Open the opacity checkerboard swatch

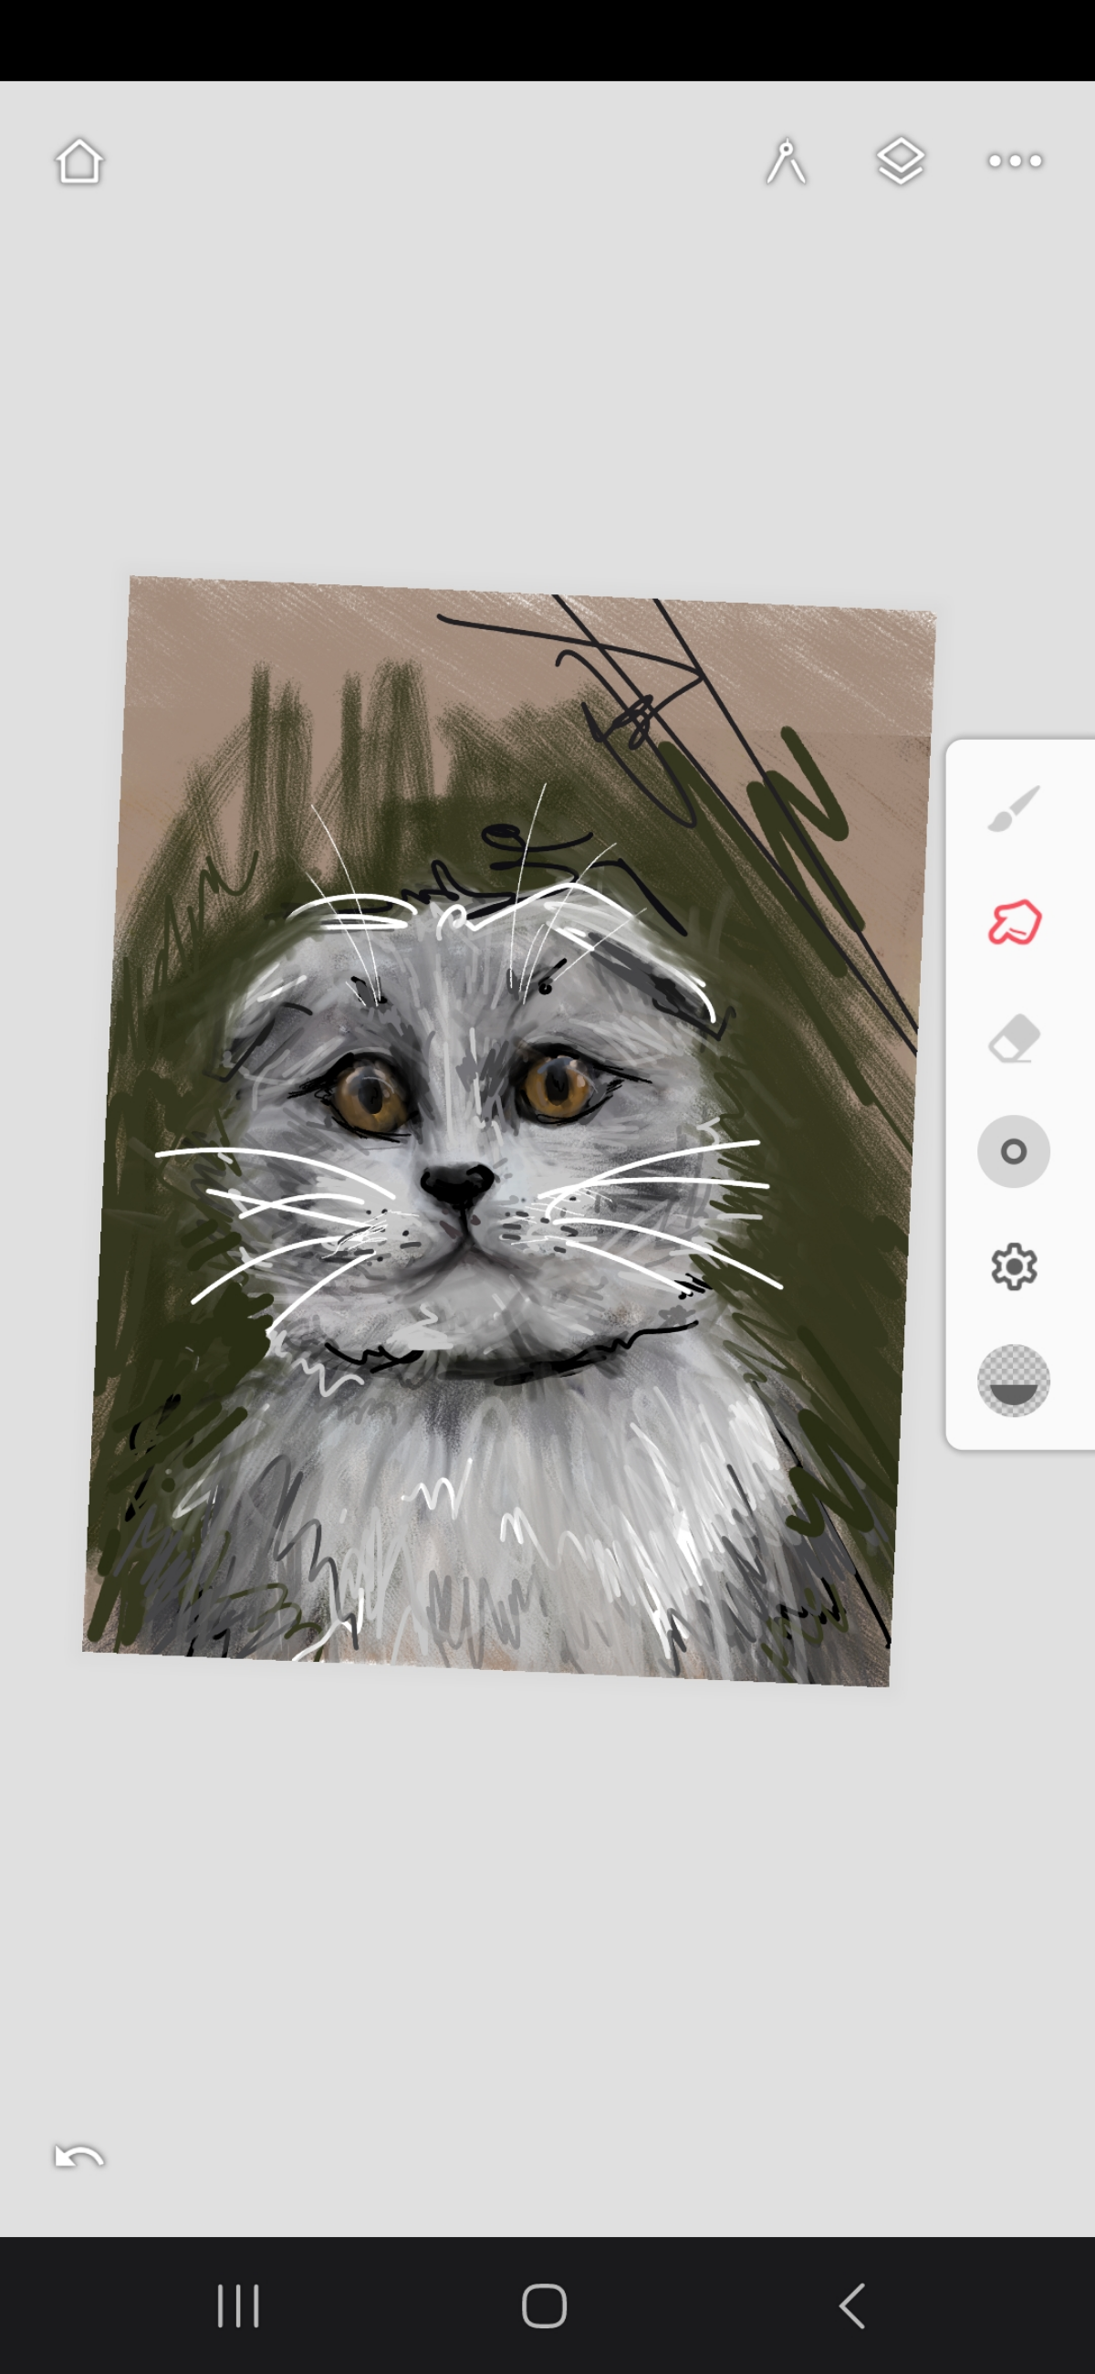[1013, 1380]
